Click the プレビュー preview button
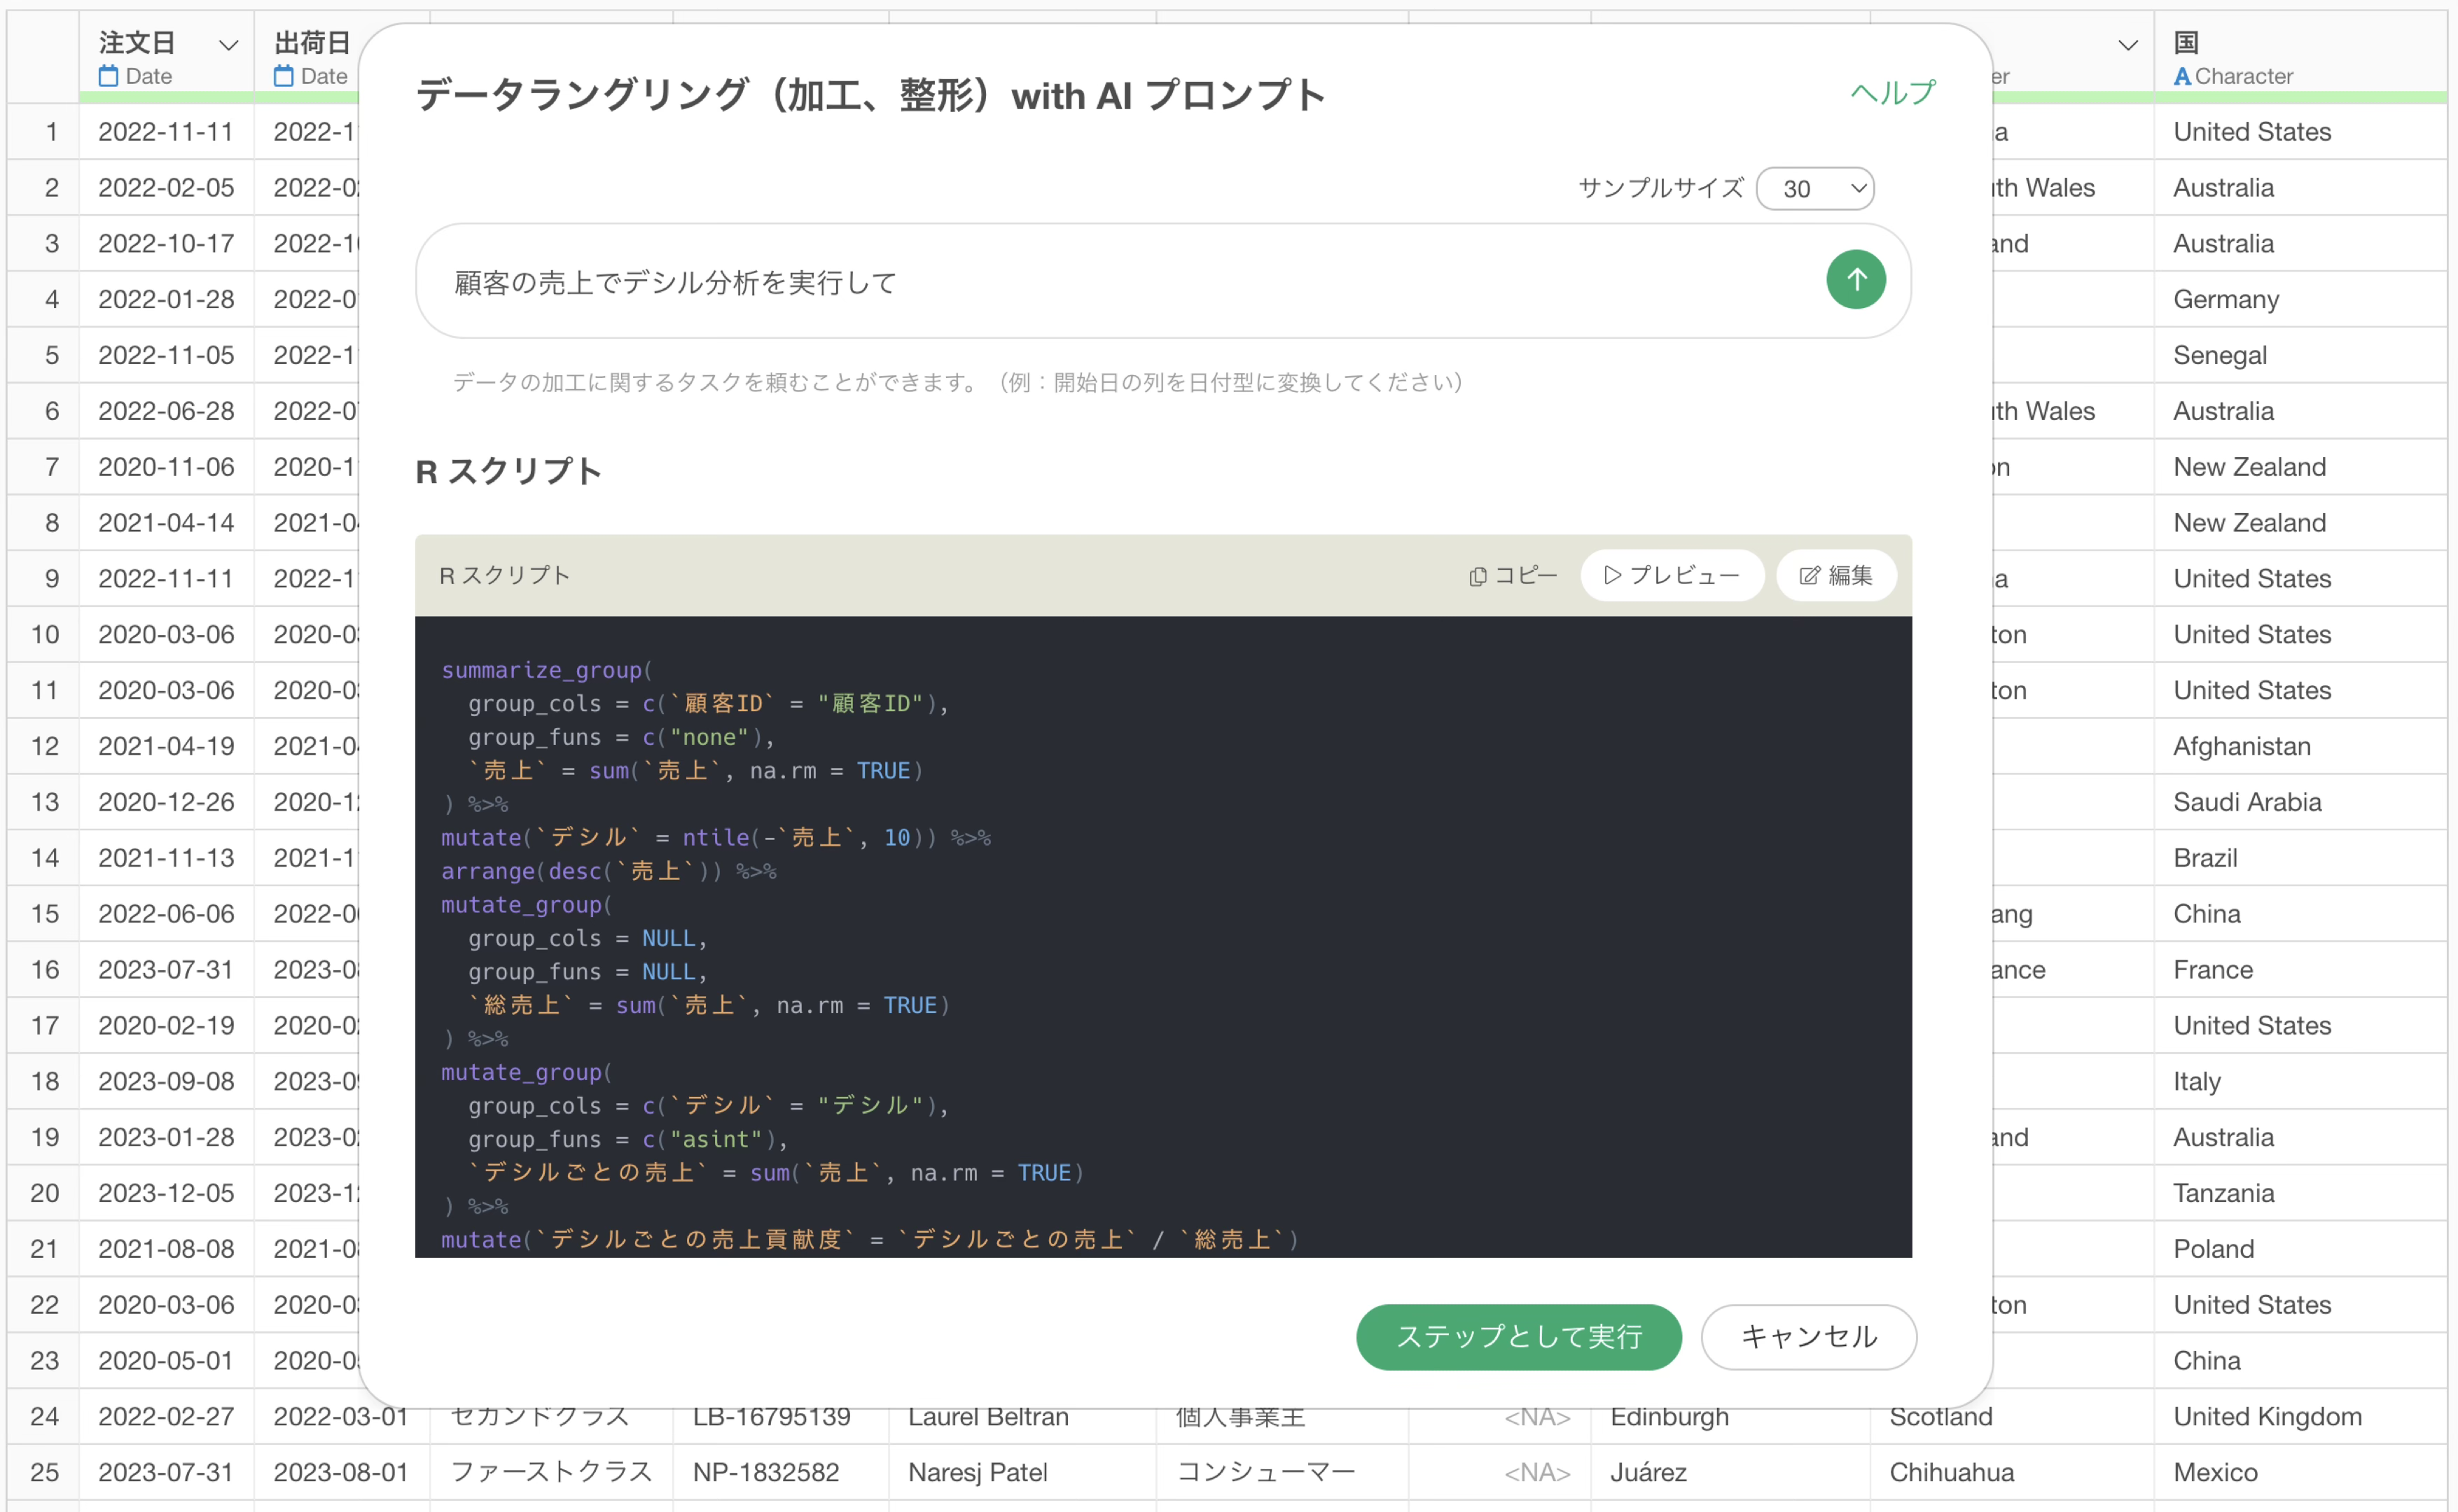 click(x=1671, y=576)
